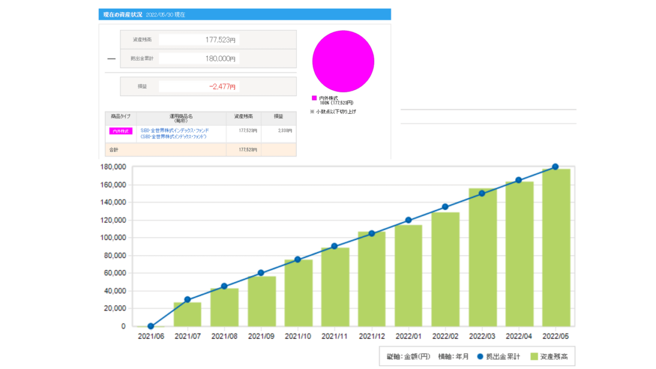Click the 合計 total row label

(113, 149)
